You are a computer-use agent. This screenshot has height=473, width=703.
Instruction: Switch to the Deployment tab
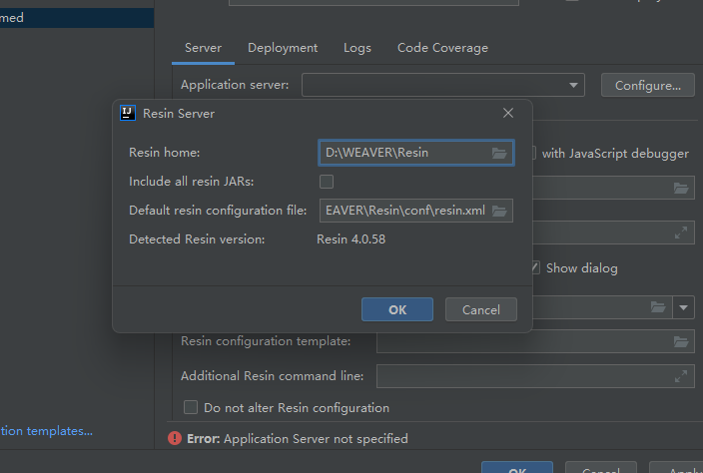click(x=283, y=48)
